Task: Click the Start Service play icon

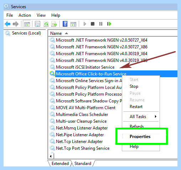Action: (85, 24)
